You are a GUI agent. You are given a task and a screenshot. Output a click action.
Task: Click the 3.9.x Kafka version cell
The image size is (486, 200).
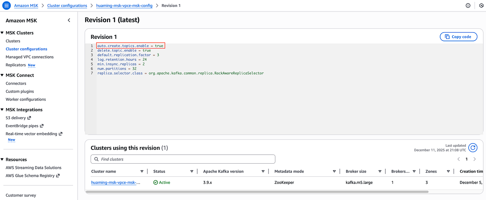pyautogui.click(x=207, y=182)
